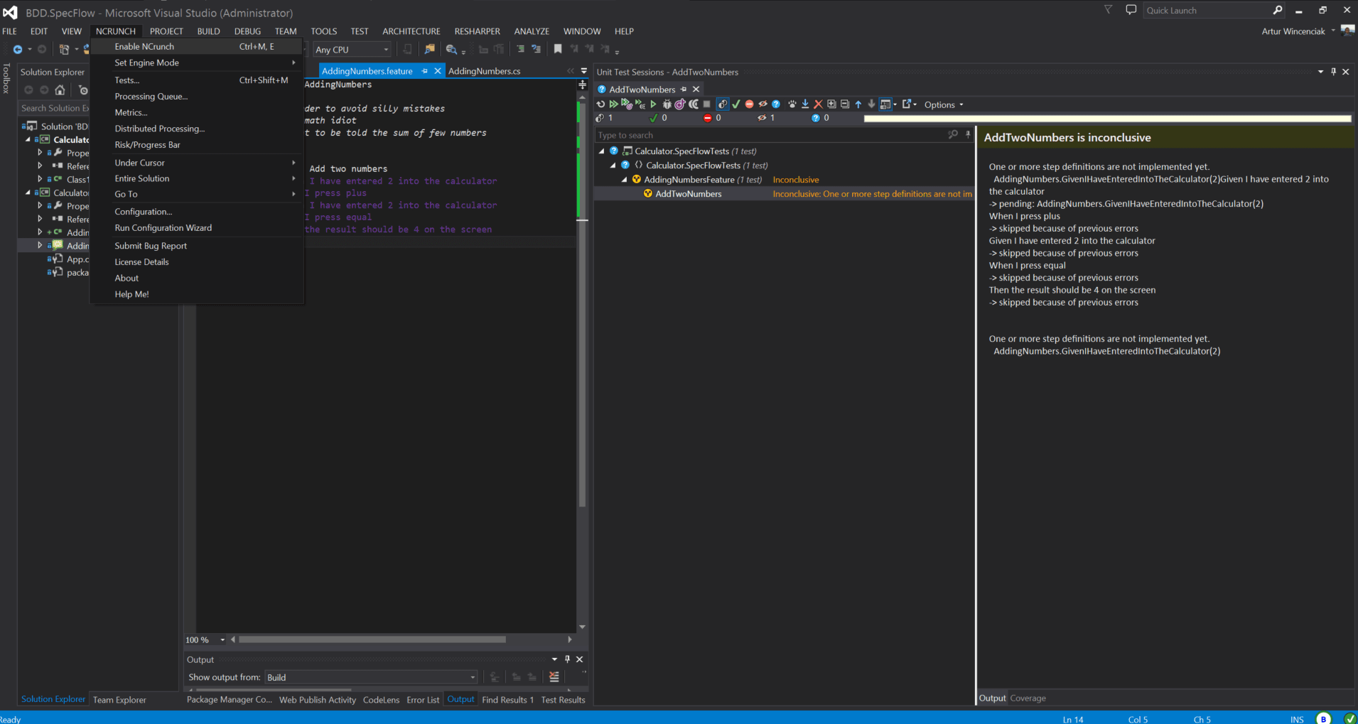Click the Debug Unit Tests bug icon

[x=667, y=104]
